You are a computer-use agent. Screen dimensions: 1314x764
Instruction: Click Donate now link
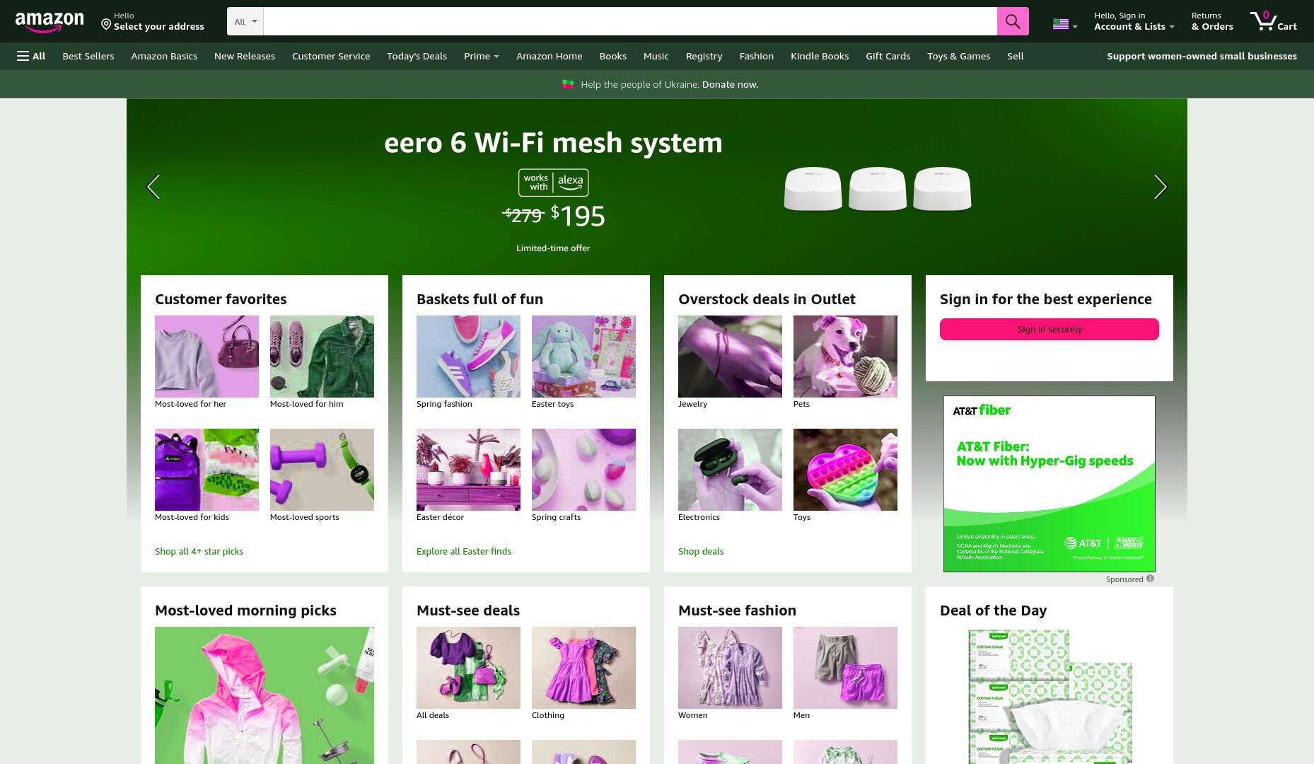tap(730, 84)
